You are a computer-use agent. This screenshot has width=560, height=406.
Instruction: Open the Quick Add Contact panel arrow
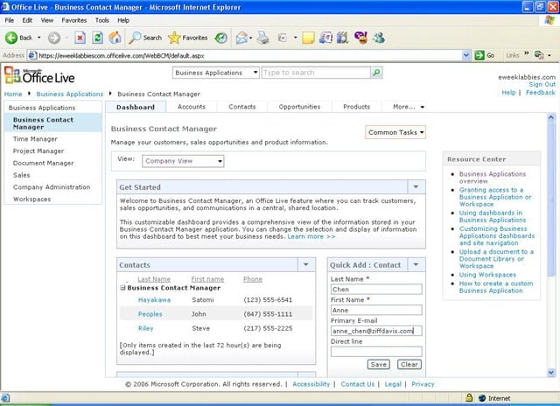pos(416,264)
